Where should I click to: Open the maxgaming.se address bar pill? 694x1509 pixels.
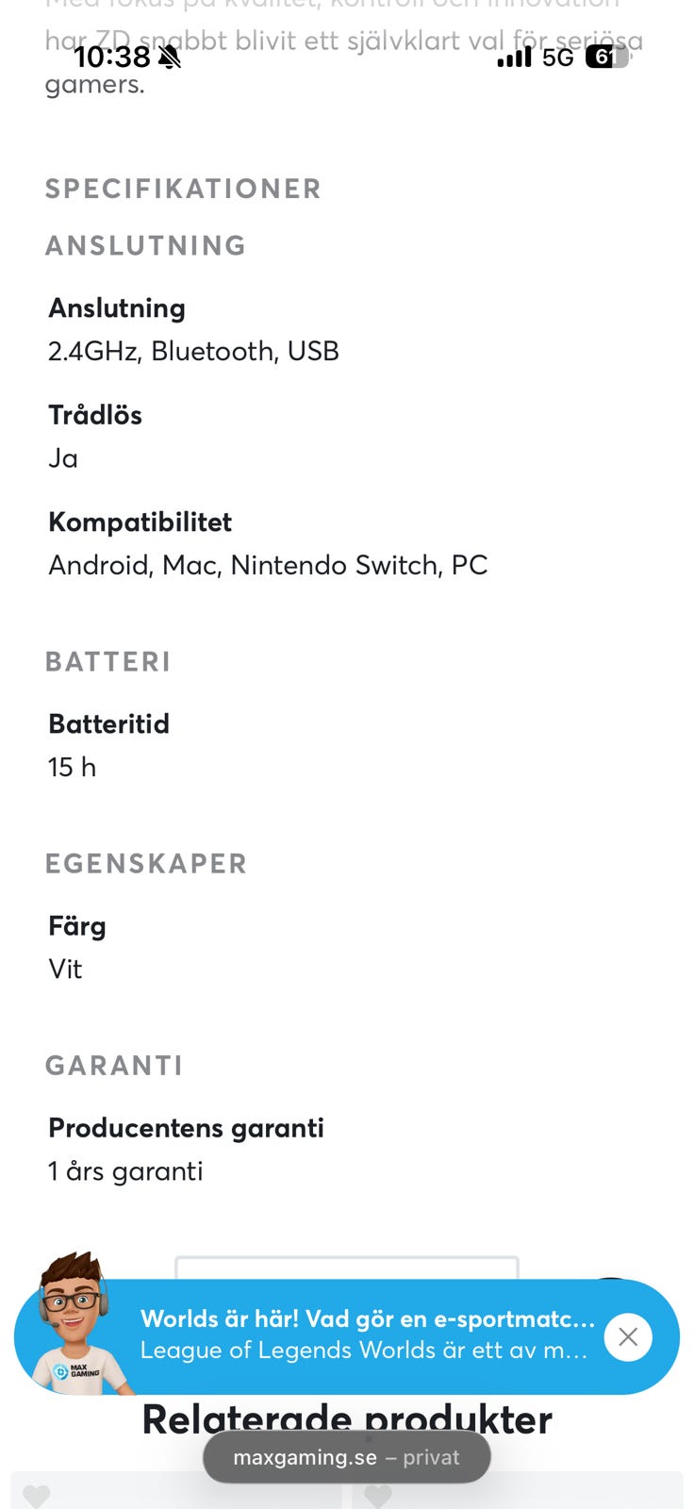[x=346, y=1457]
